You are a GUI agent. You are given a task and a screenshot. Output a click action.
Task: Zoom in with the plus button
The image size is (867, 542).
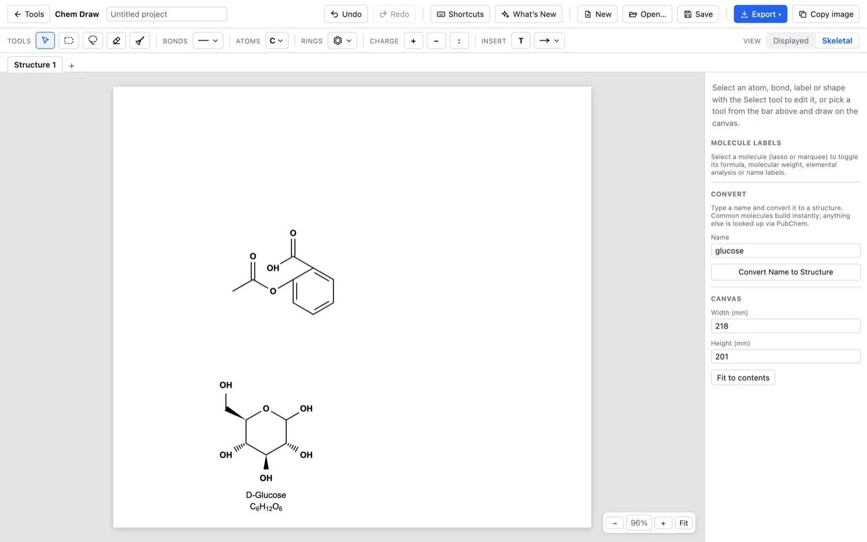[x=663, y=523]
